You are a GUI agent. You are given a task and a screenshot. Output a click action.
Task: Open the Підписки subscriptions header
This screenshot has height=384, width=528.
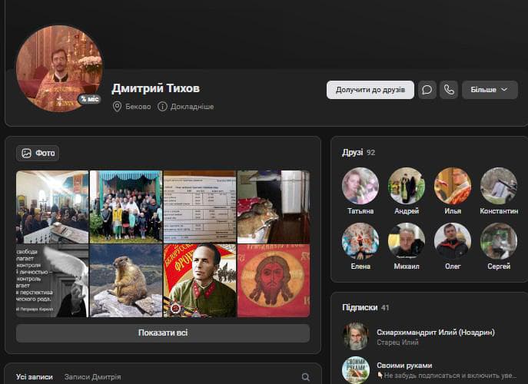point(360,307)
